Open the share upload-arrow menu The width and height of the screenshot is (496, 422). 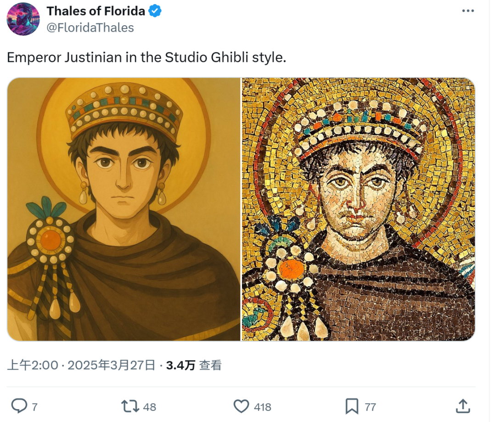pos(463,406)
